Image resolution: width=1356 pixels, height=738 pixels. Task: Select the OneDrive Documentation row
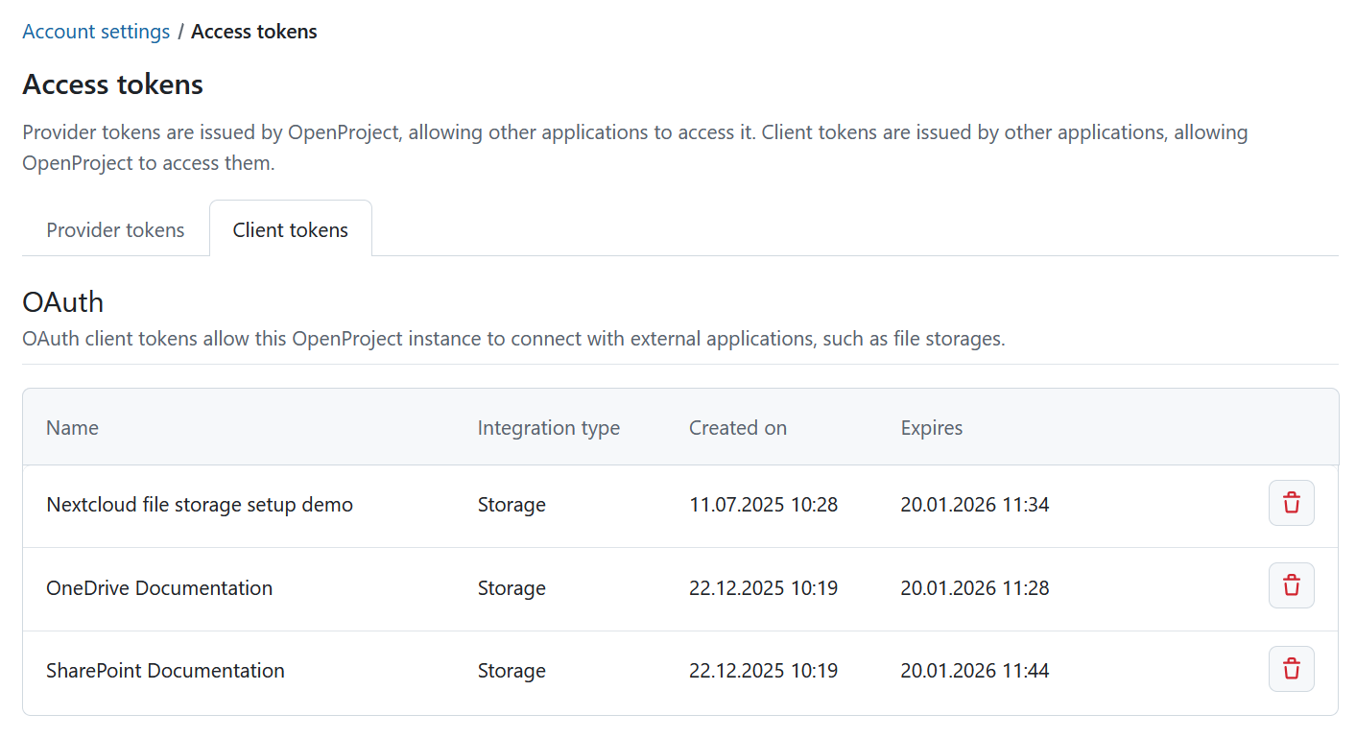(x=159, y=587)
